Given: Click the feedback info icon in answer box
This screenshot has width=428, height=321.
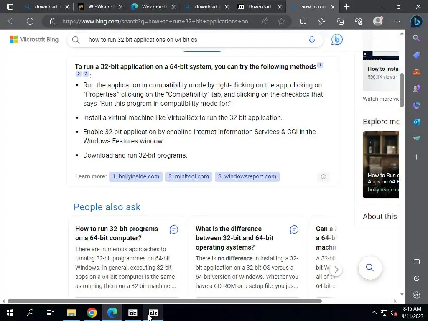Looking at the screenshot, I should tap(323, 177).
